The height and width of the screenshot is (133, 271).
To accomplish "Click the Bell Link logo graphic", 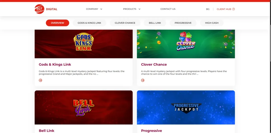I will tap(83, 107).
